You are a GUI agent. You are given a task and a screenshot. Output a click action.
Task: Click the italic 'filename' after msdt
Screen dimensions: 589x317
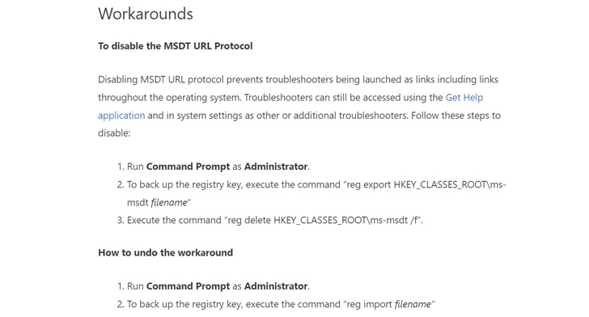point(169,203)
